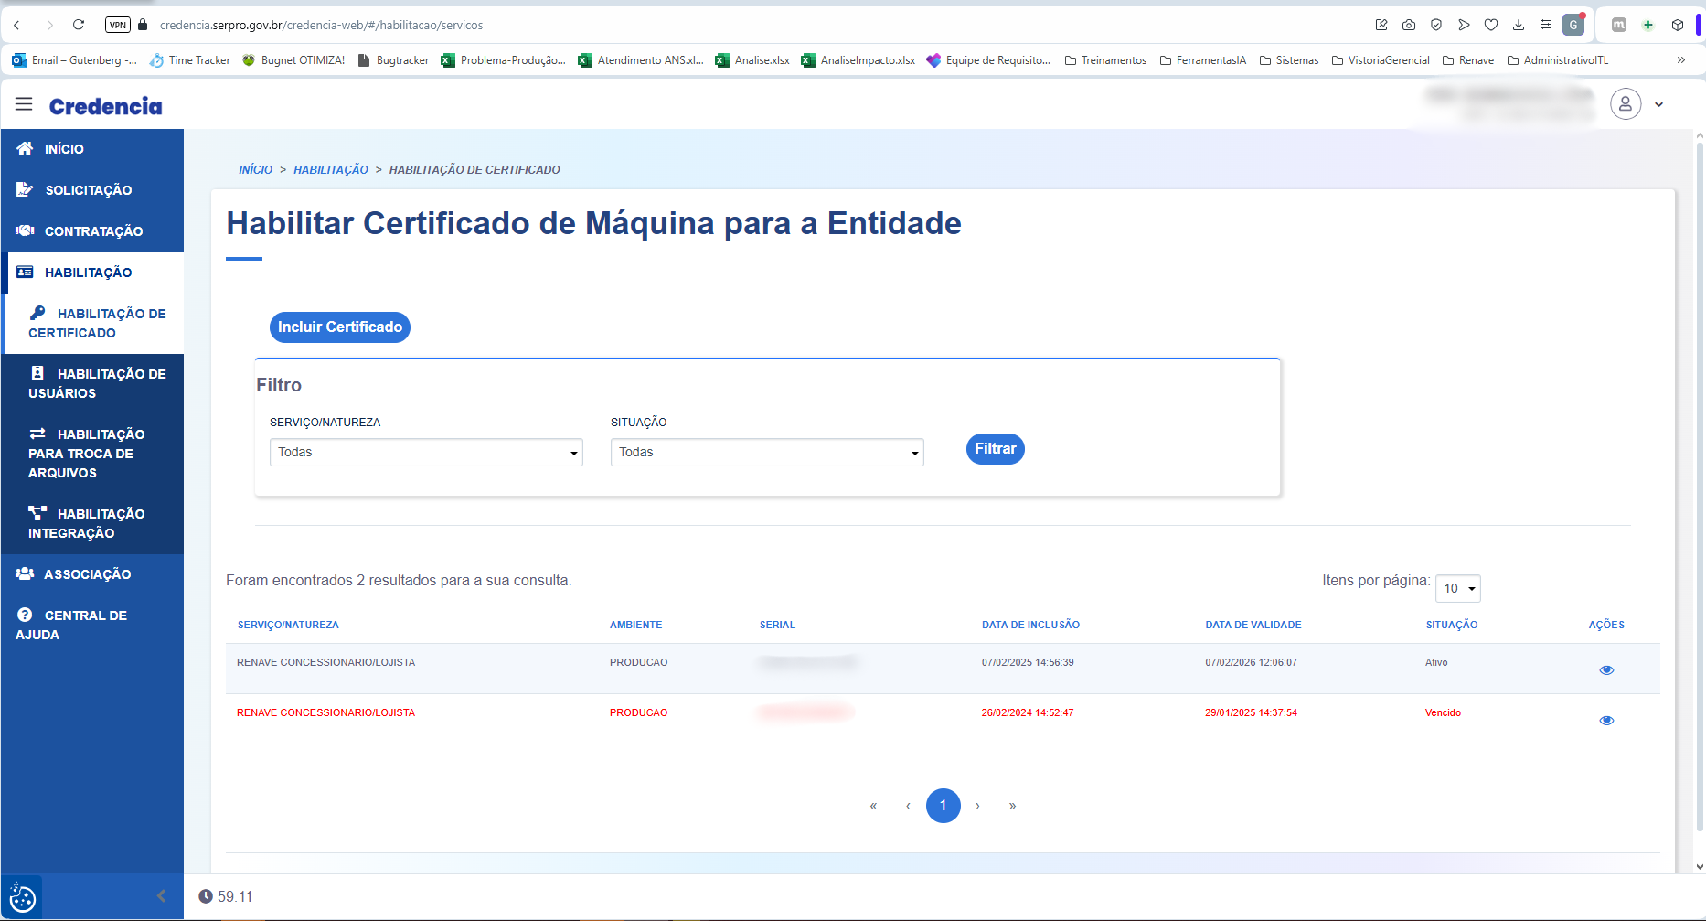Click the Vencido status cell
Image resolution: width=1706 pixels, height=921 pixels.
(1443, 713)
